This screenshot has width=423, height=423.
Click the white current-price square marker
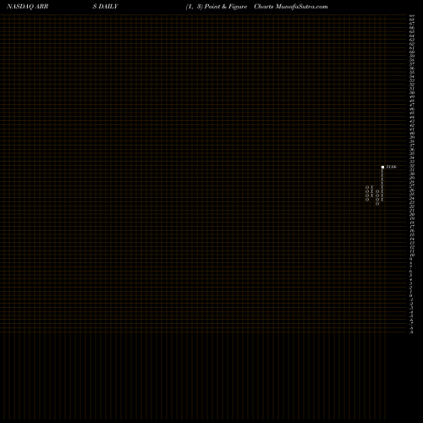pos(382,167)
